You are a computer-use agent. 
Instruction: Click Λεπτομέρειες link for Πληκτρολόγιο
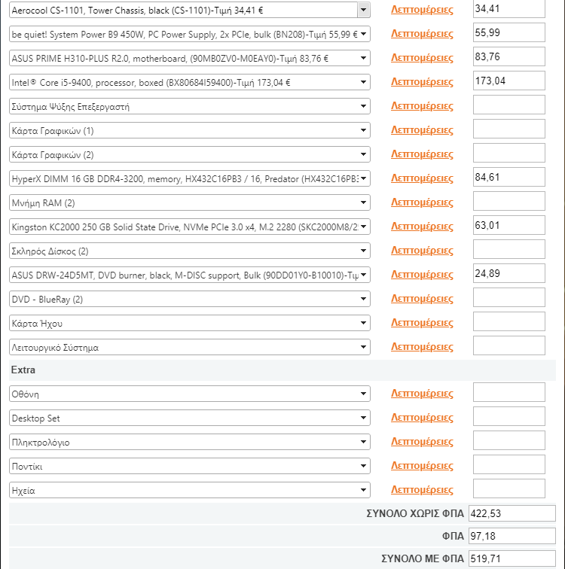pos(422,442)
